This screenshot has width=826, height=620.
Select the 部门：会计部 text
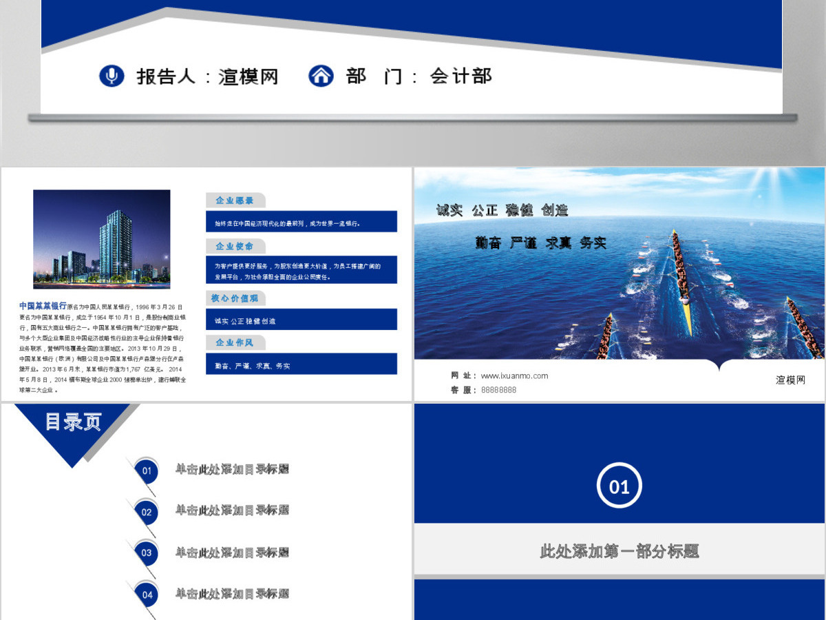point(419,76)
